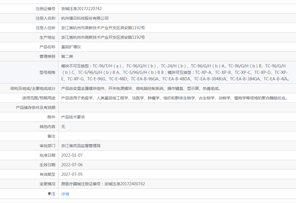Click the 管理类别 label
The height and width of the screenshot is (203, 296).
47,56
